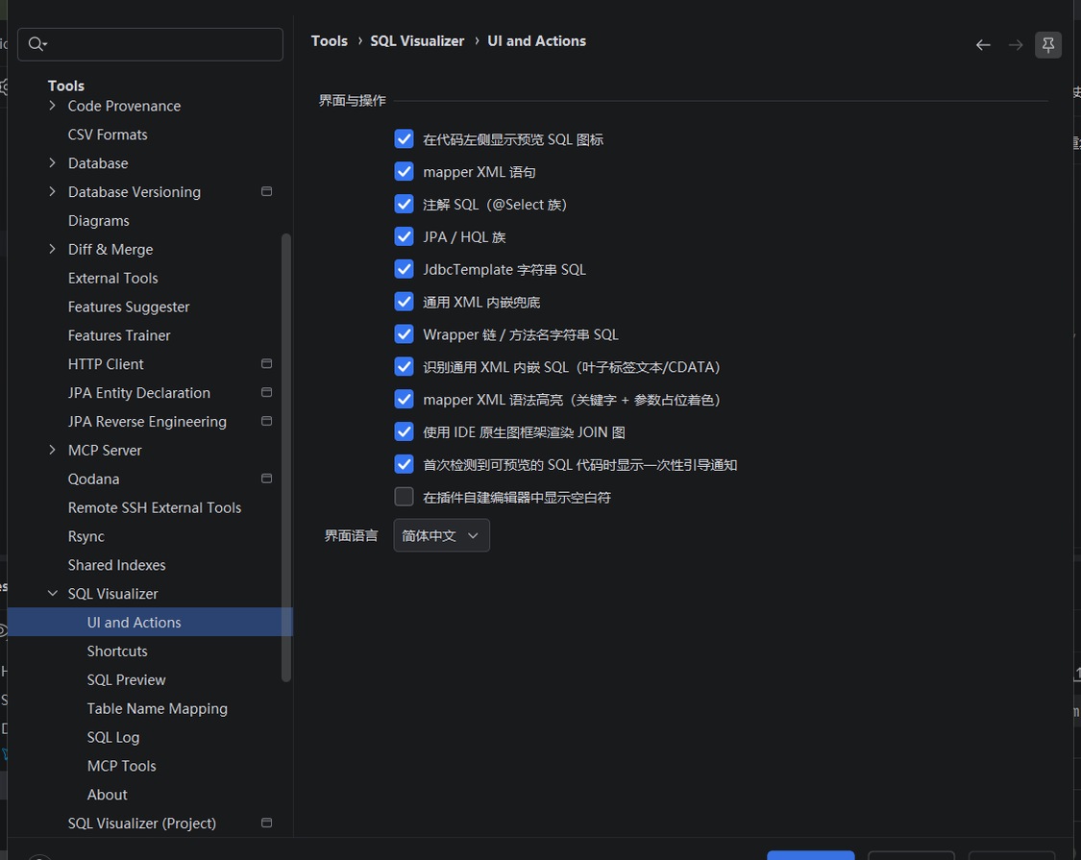Collapse the SQL Visualizer node
1081x860 pixels.
tap(53, 593)
